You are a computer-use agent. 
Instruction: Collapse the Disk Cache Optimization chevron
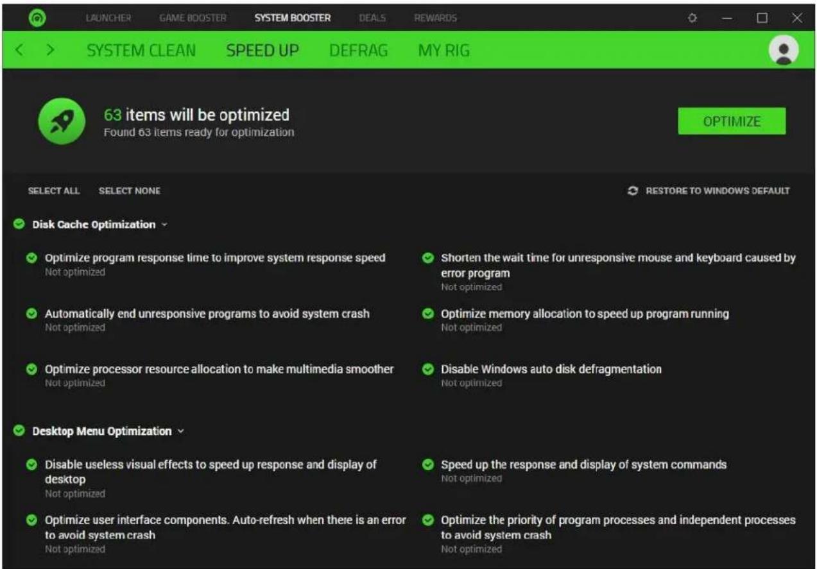[164, 225]
